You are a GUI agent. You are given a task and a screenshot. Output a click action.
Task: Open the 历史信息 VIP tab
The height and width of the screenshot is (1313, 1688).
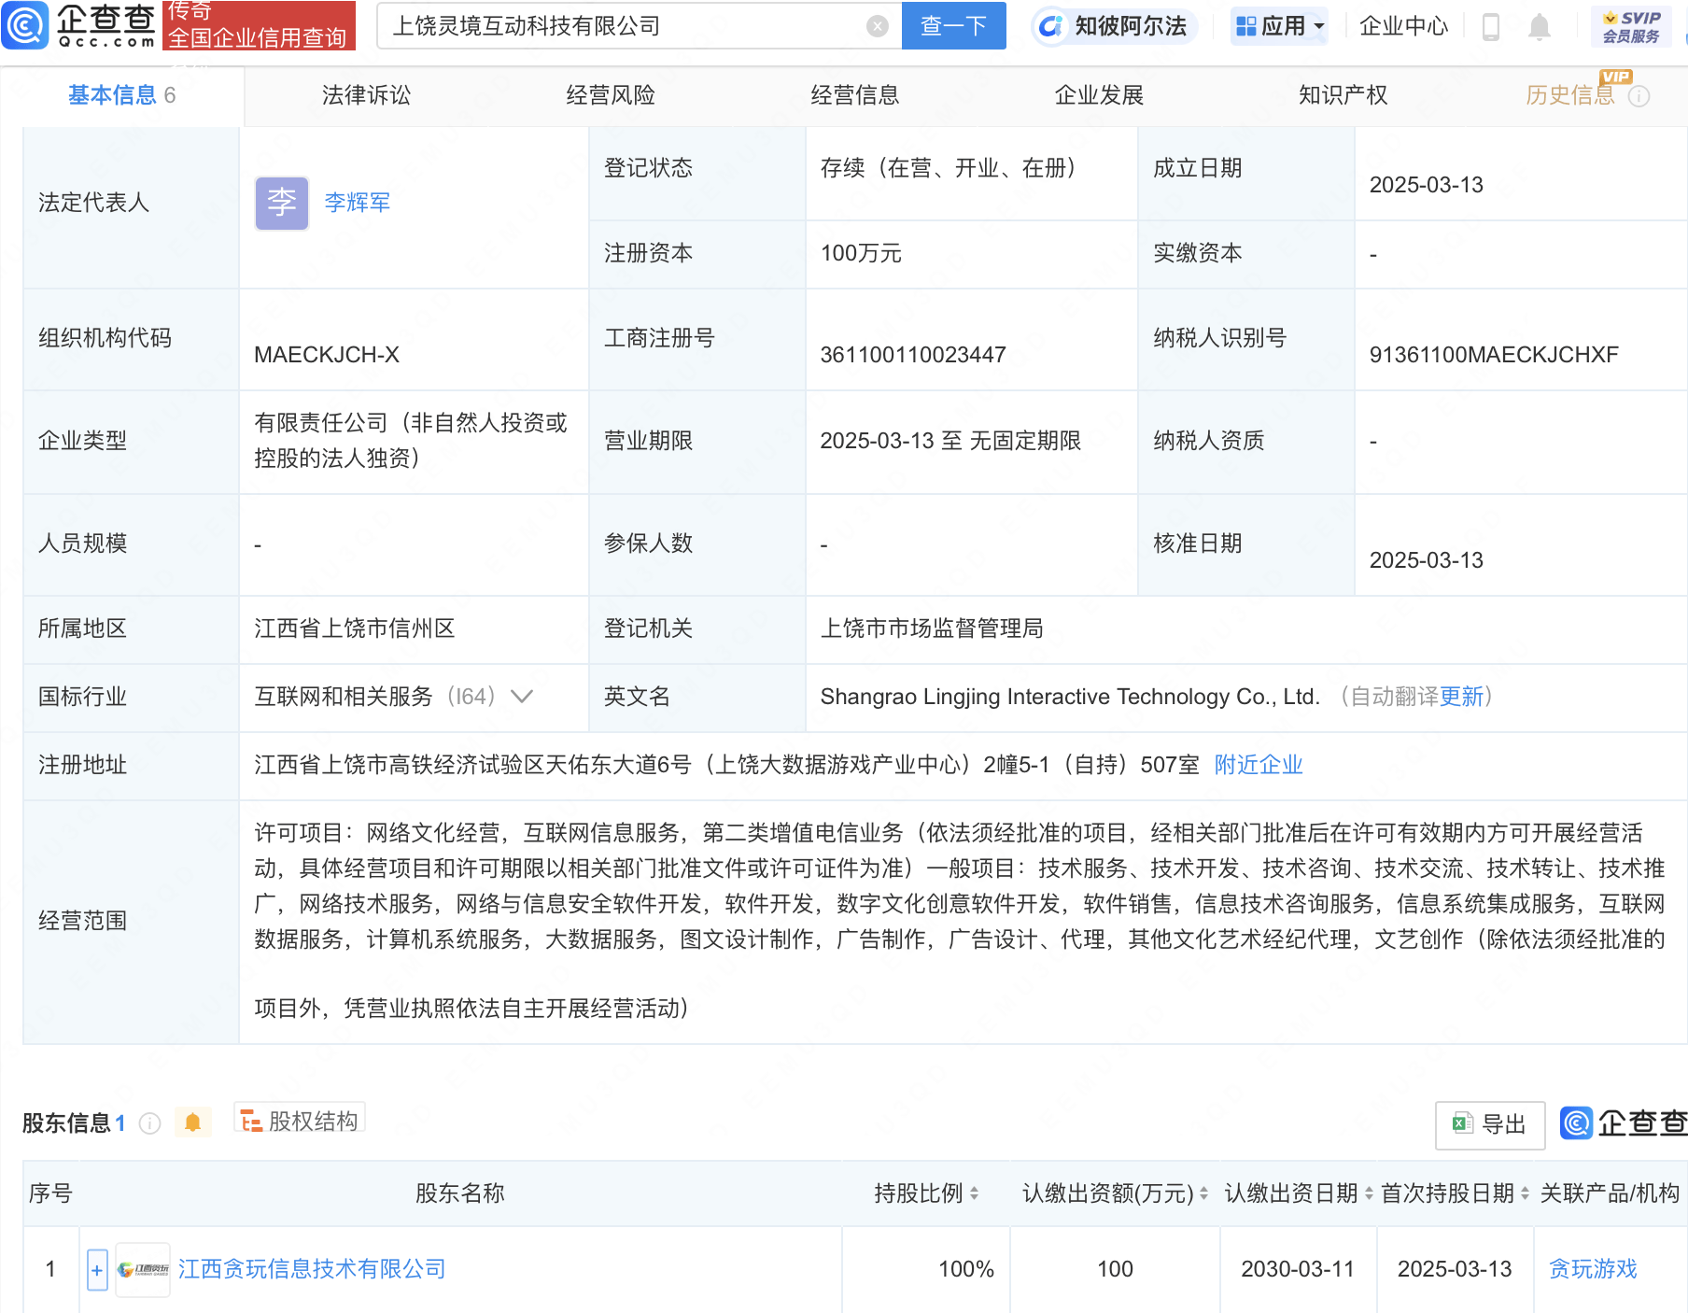(x=1570, y=95)
